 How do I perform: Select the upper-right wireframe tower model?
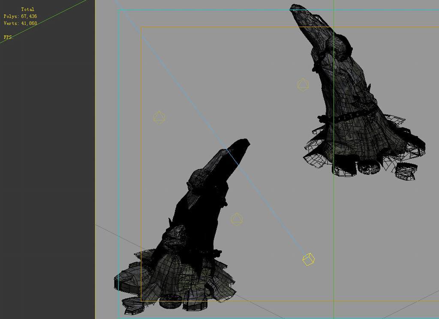(x=352, y=107)
